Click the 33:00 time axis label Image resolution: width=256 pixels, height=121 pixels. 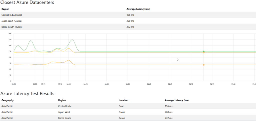tap(14, 84)
